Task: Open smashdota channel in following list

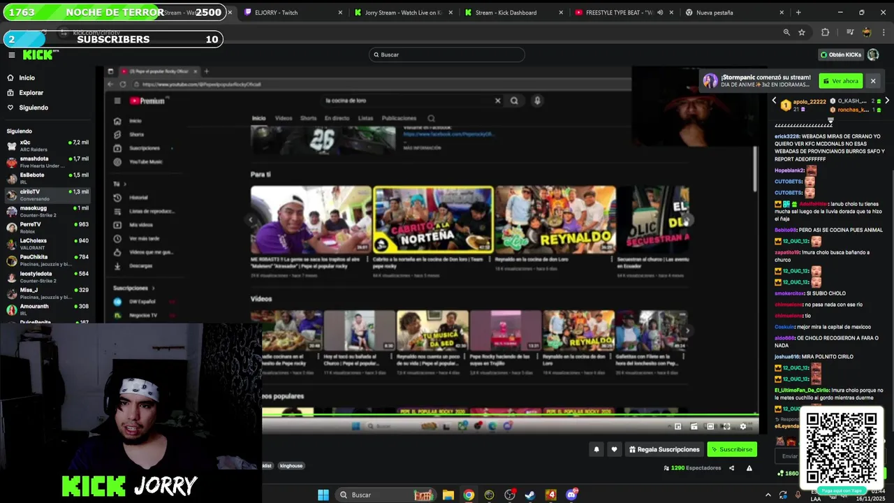Action: click(x=47, y=162)
